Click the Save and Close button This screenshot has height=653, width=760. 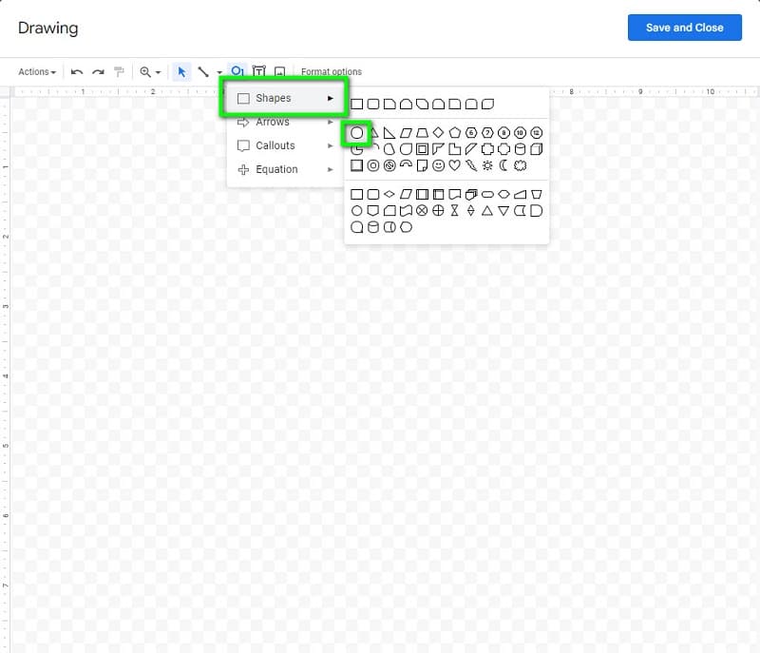pyautogui.click(x=685, y=28)
